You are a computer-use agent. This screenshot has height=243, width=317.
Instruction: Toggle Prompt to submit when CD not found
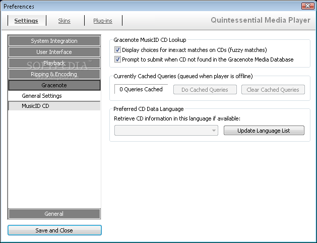click(x=117, y=59)
